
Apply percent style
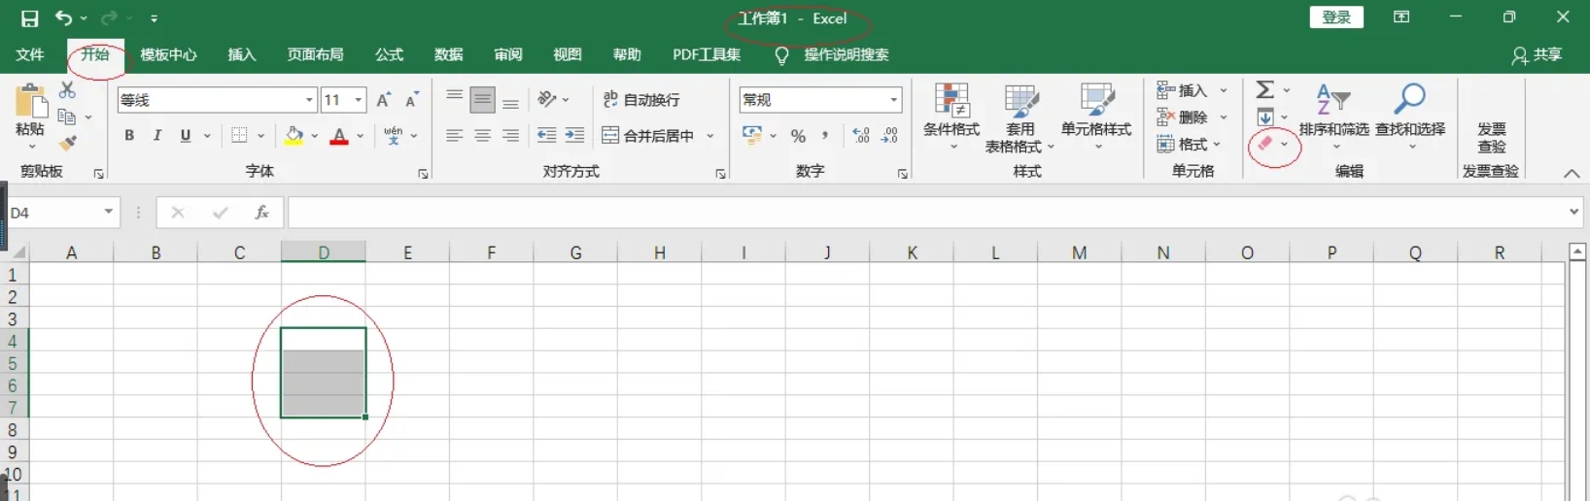(x=798, y=136)
